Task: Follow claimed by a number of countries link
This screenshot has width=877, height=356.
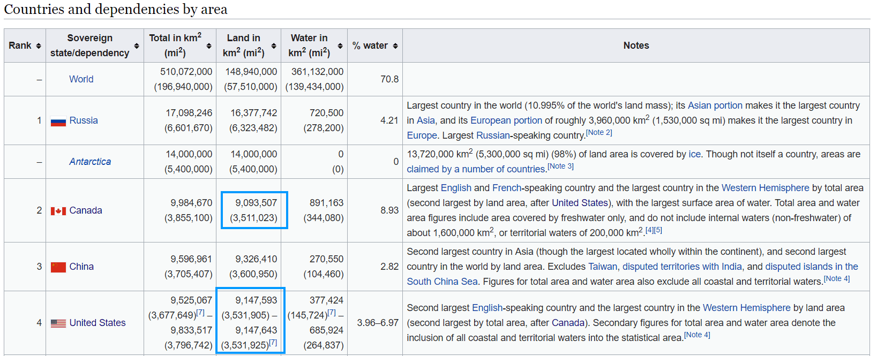Action: pyautogui.click(x=476, y=169)
